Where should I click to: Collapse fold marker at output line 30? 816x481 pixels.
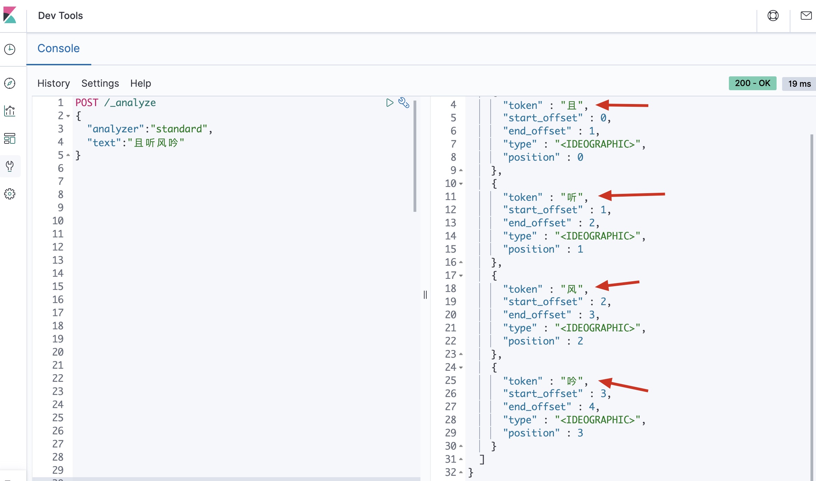coord(461,446)
